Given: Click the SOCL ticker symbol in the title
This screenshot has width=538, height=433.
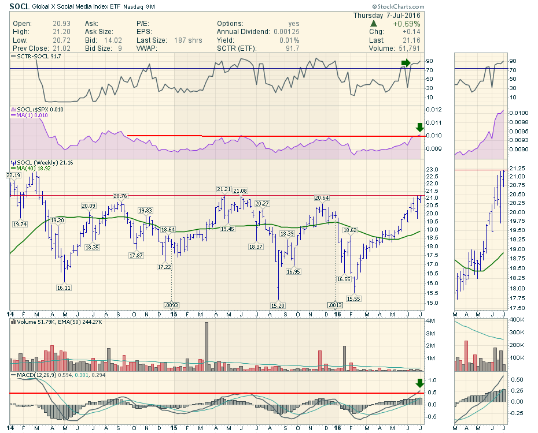Looking at the screenshot, I should 19,6.
